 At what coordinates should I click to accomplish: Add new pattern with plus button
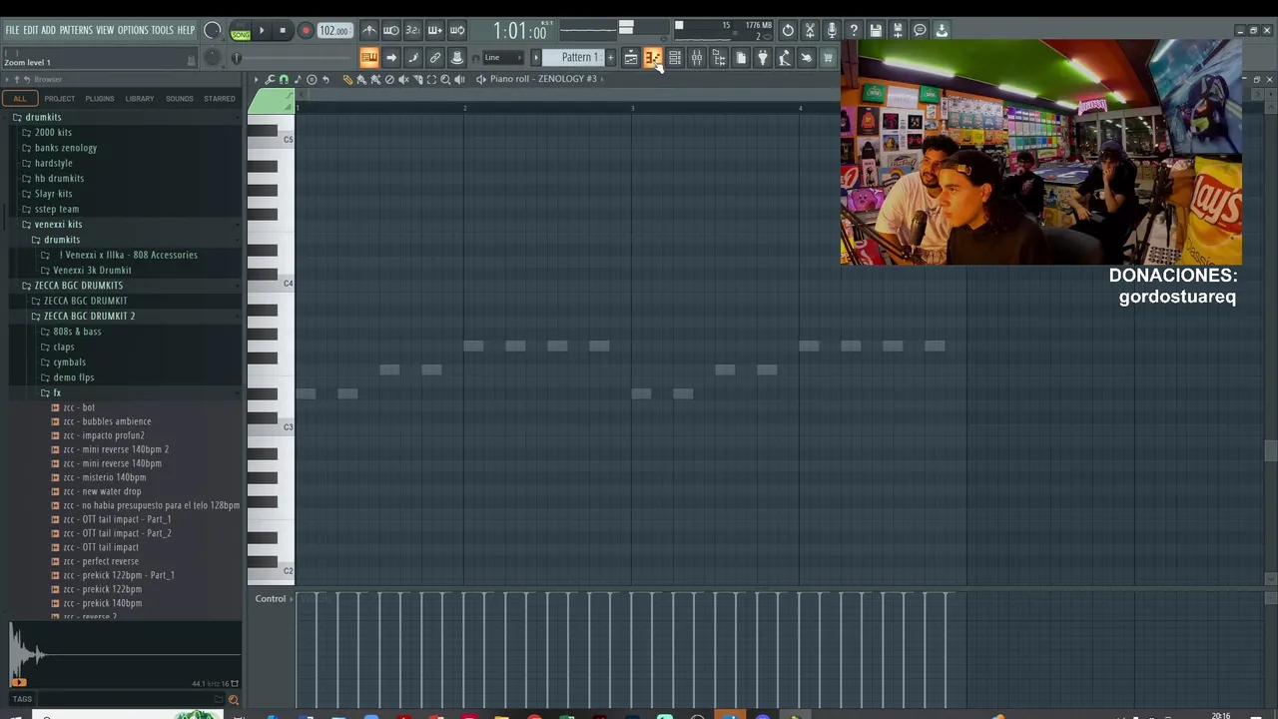click(x=611, y=58)
